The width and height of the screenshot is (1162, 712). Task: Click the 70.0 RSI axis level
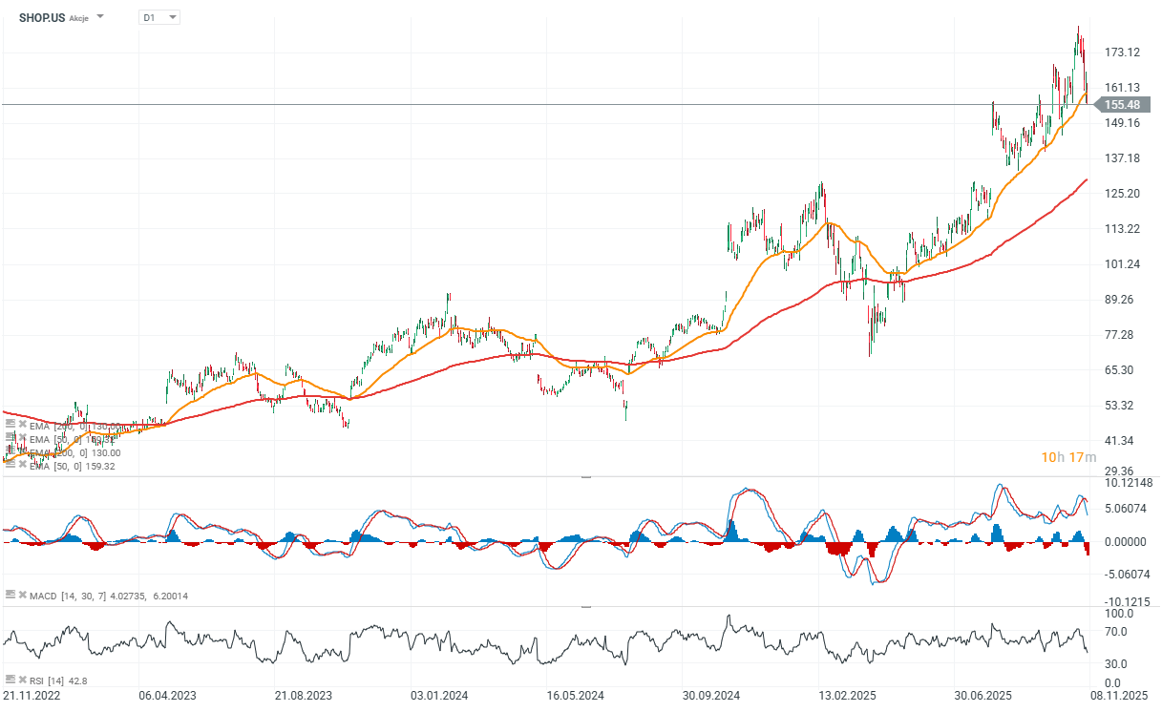pyautogui.click(x=1118, y=631)
